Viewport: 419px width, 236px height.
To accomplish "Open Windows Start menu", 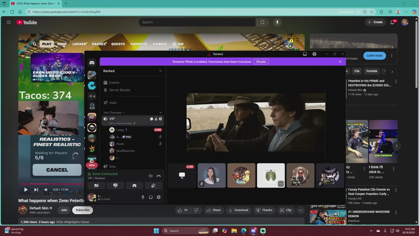I will pos(156,231).
